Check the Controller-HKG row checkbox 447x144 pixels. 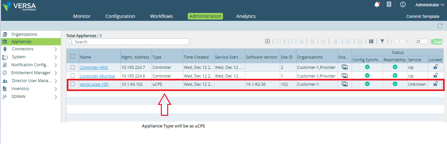coord(72,67)
